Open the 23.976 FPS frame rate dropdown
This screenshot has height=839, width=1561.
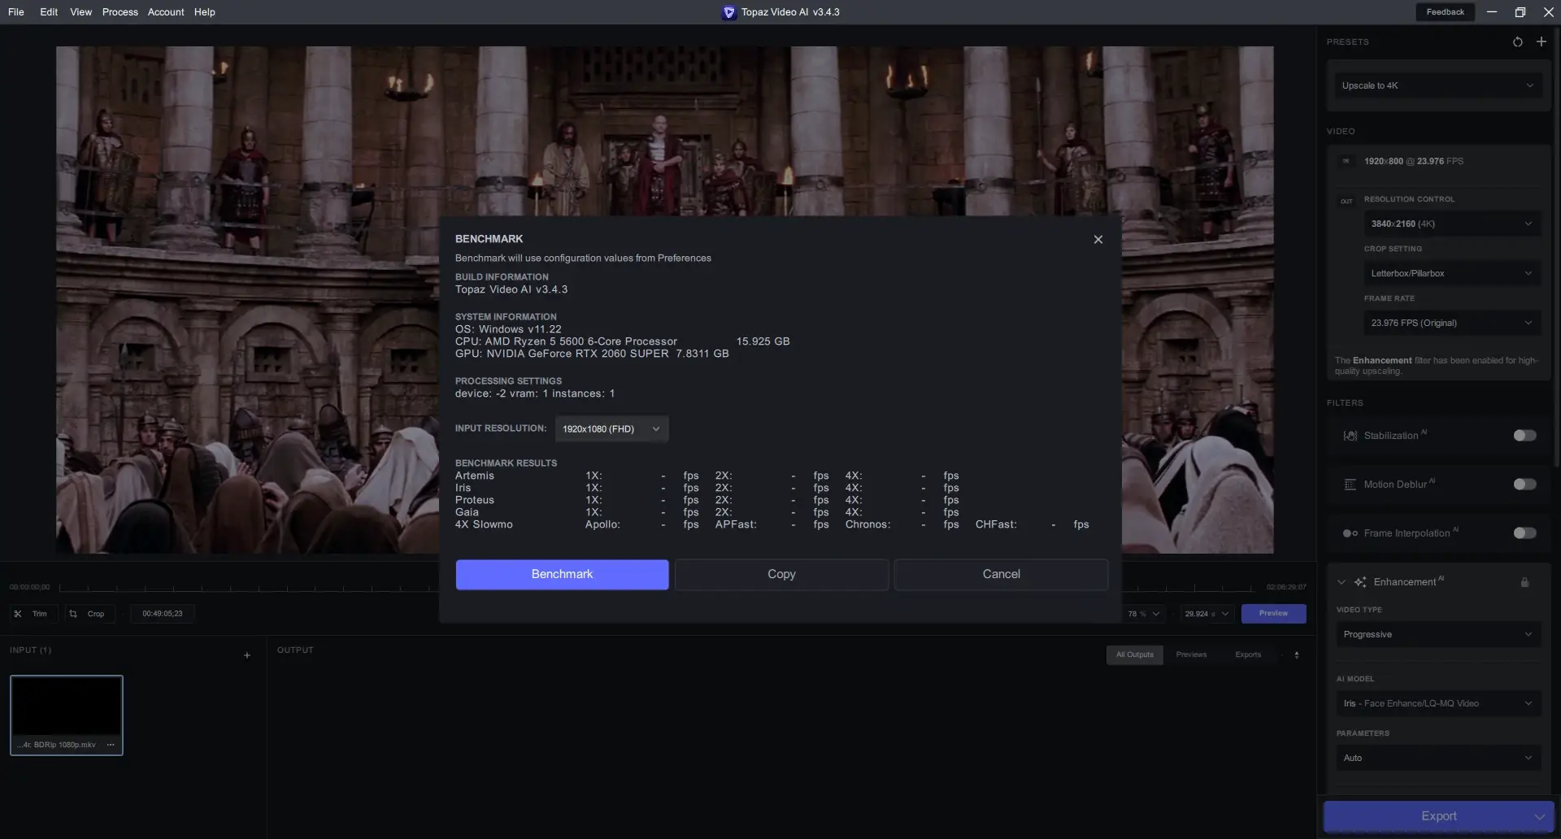(1452, 323)
